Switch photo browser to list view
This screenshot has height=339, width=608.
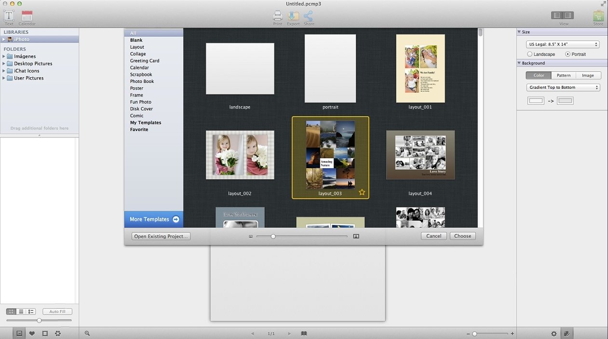click(20, 312)
